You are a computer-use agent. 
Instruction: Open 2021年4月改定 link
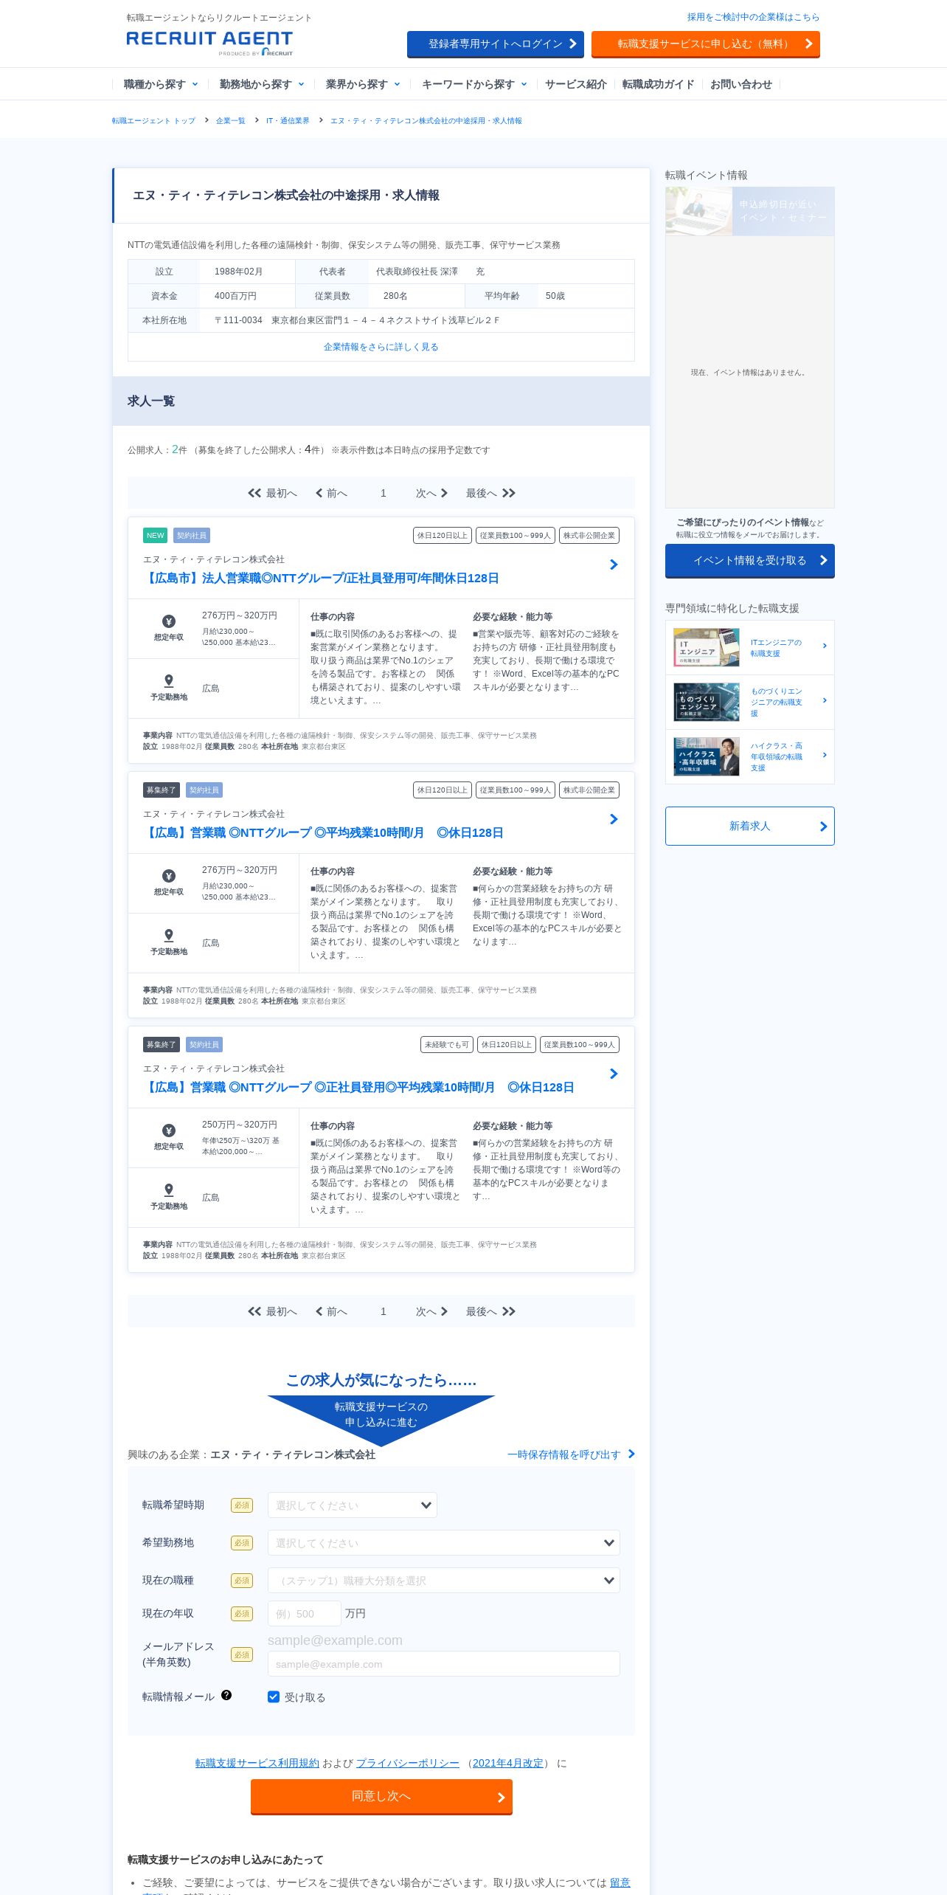(508, 1763)
